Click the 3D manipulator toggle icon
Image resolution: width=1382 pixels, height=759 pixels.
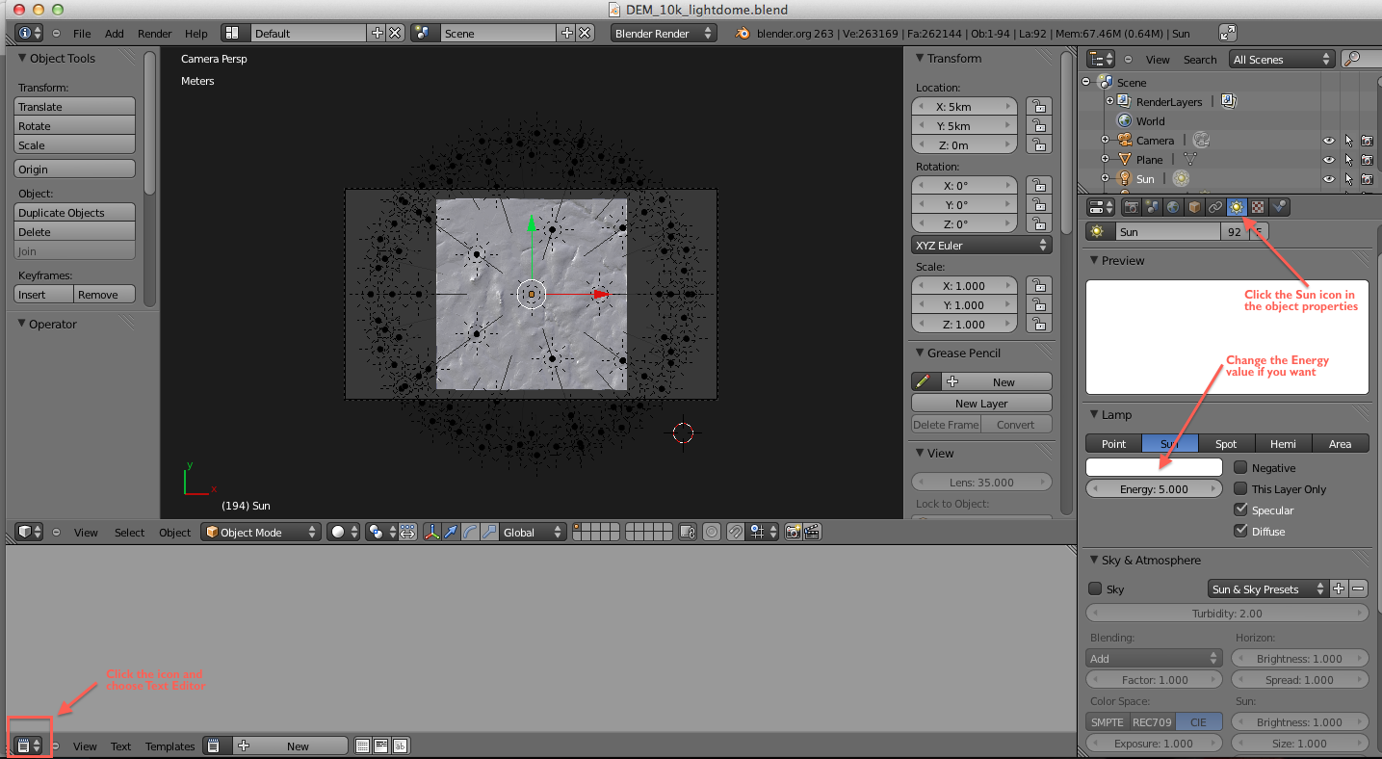pyautogui.click(x=432, y=532)
